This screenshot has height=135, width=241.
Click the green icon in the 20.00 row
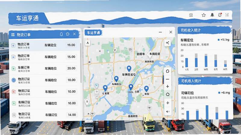pos(14,68)
